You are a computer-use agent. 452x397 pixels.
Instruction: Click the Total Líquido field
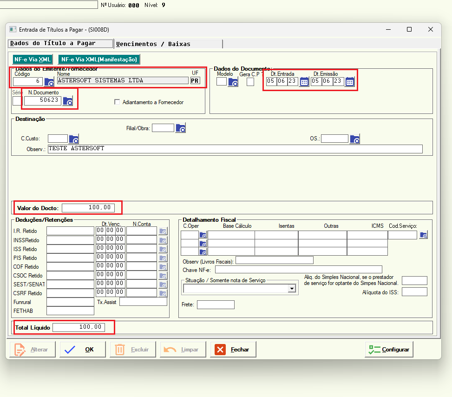[79, 327]
